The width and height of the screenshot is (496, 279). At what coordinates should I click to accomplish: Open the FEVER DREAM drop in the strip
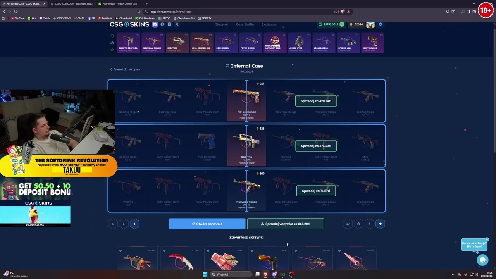pos(250,43)
